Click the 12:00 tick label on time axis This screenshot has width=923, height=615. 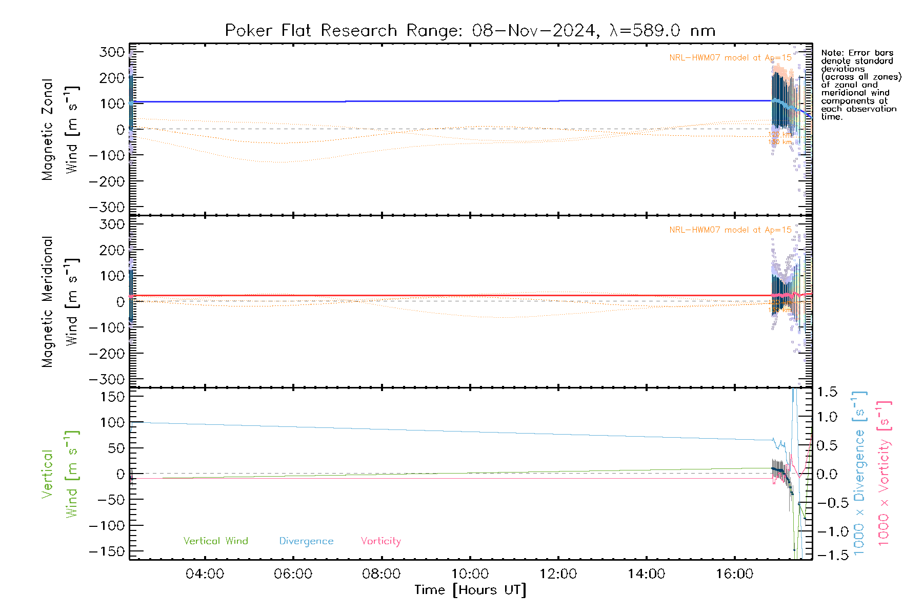558,573
